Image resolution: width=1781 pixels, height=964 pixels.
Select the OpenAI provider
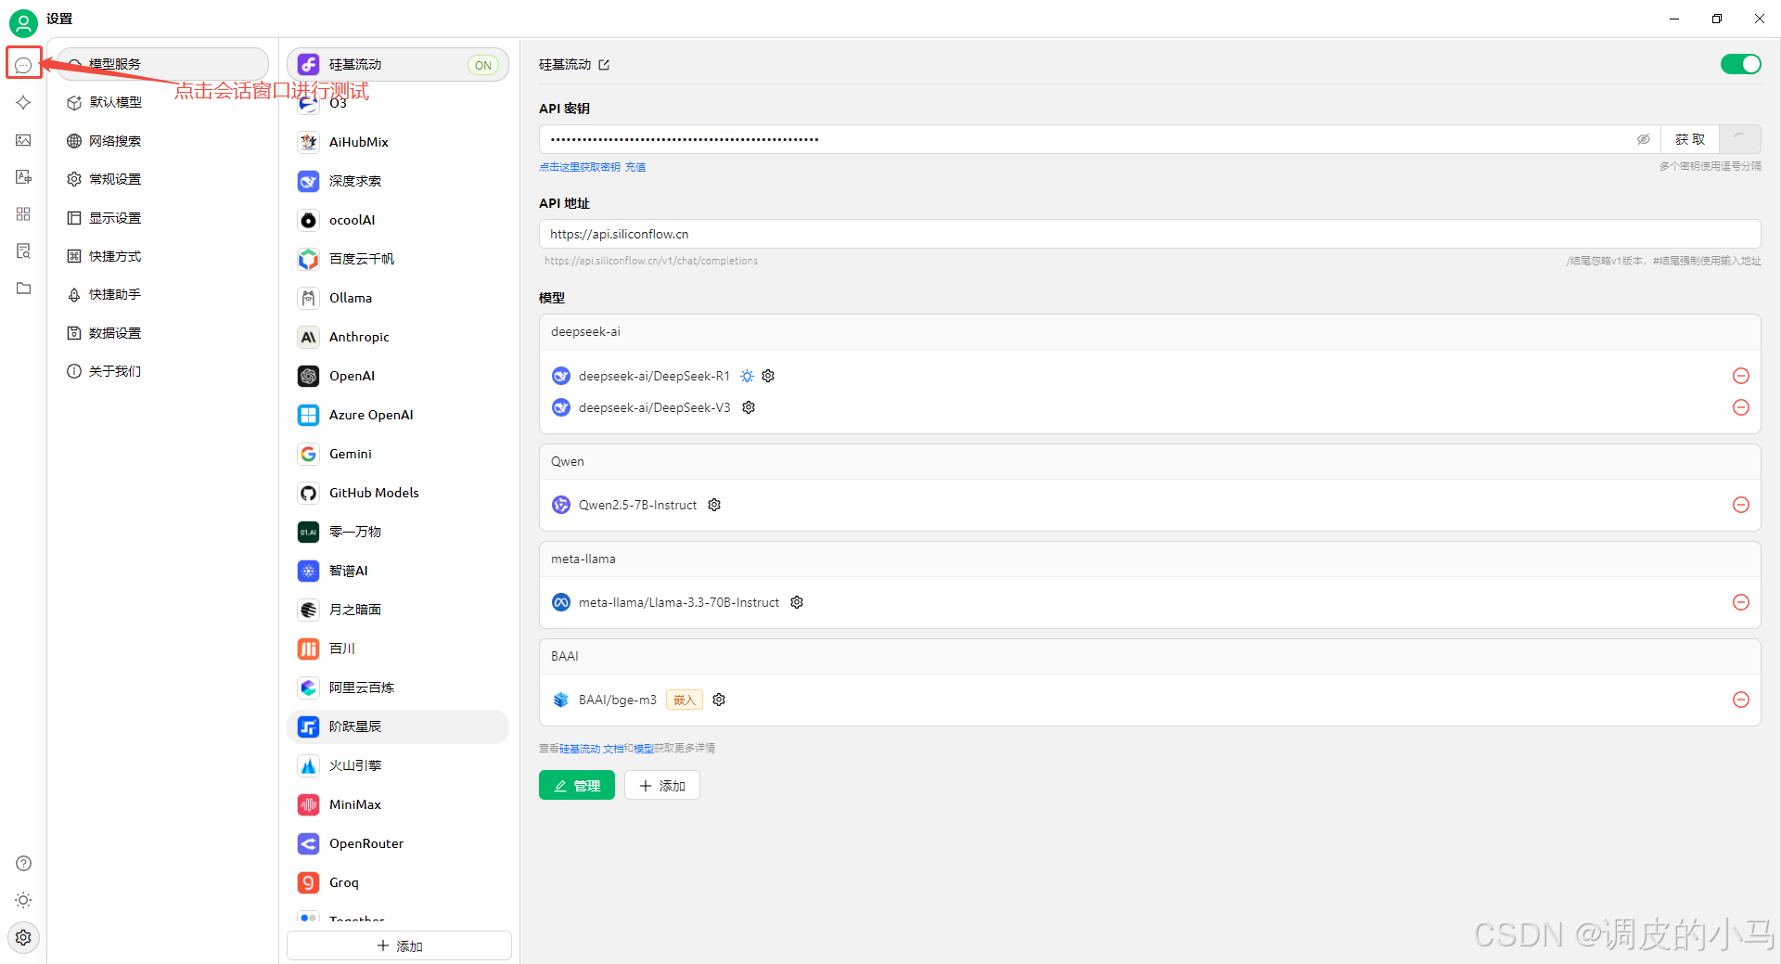(398, 376)
